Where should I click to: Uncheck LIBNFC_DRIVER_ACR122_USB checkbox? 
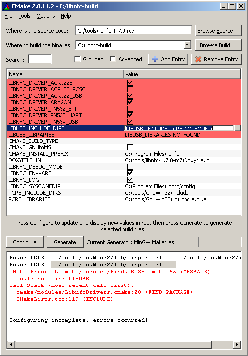[130, 96]
